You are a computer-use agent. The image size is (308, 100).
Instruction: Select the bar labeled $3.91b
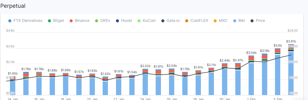click(x=291, y=70)
